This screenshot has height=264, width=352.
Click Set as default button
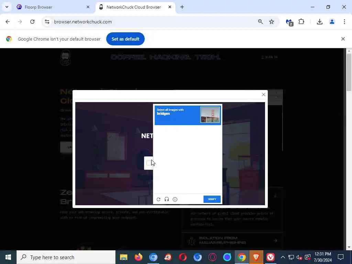(x=125, y=39)
